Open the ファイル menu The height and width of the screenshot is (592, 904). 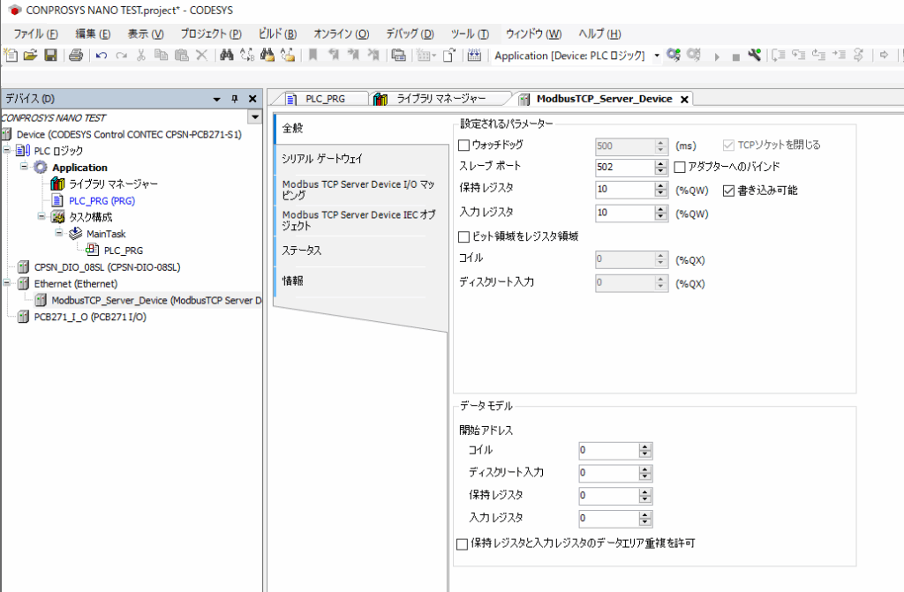[x=35, y=34]
